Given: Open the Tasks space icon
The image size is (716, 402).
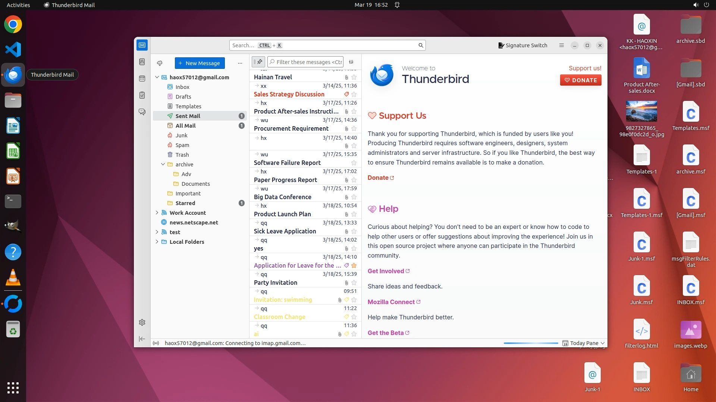Looking at the screenshot, I should [x=142, y=95].
